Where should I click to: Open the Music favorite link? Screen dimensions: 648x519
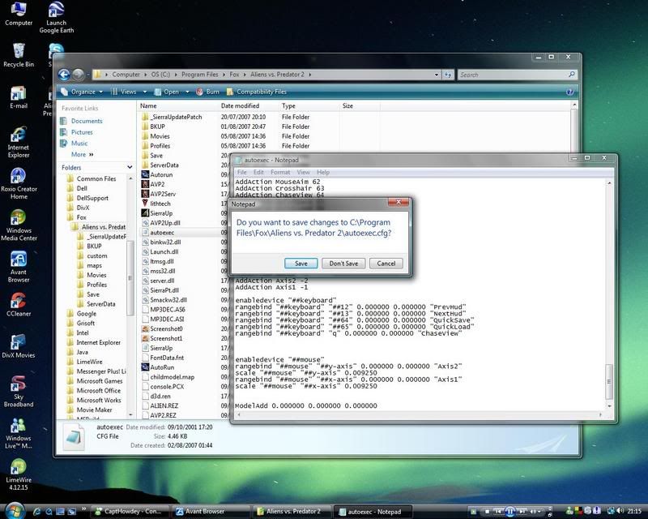click(79, 144)
